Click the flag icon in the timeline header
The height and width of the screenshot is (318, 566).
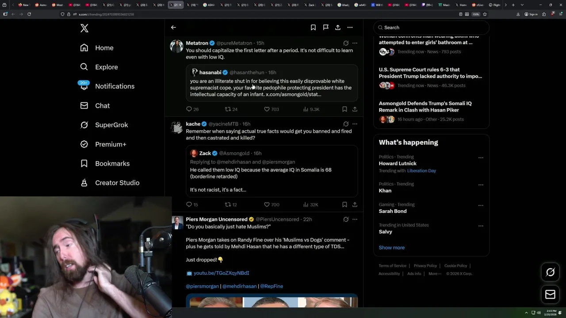coord(325,27)
